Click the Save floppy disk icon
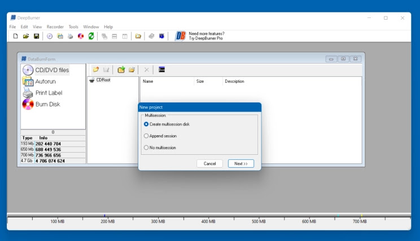 [x=37, y=36]
